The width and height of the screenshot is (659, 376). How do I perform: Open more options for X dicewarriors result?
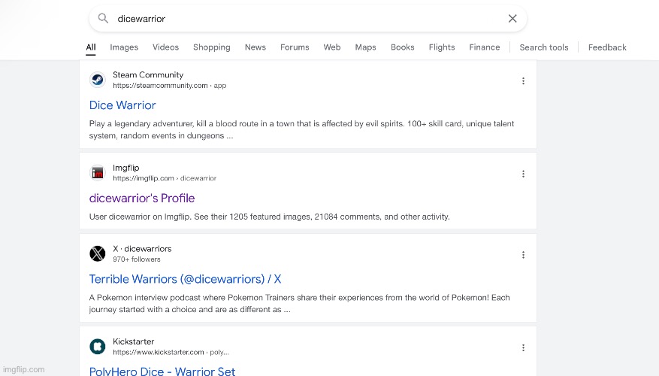pyautogui.click(x=523, y=255)
